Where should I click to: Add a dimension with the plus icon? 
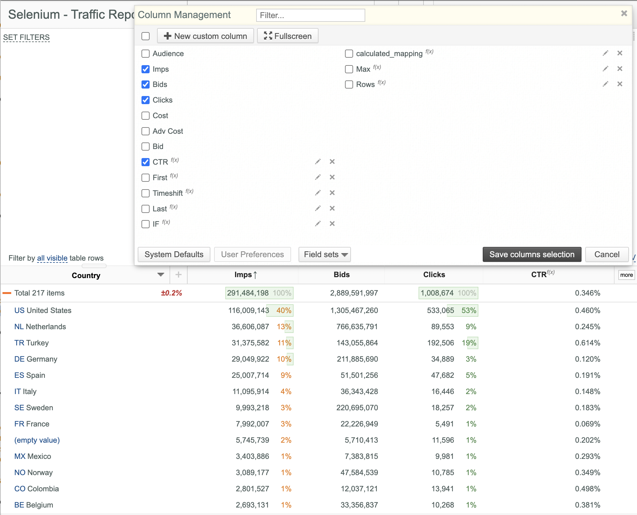point(179,275)
